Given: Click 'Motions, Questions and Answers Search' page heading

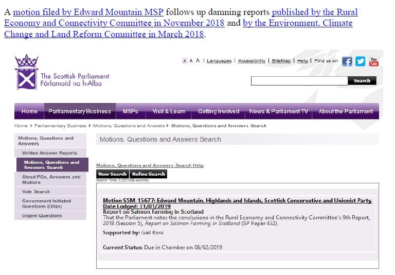Looking at the screenshot, I should click(160, 139).
